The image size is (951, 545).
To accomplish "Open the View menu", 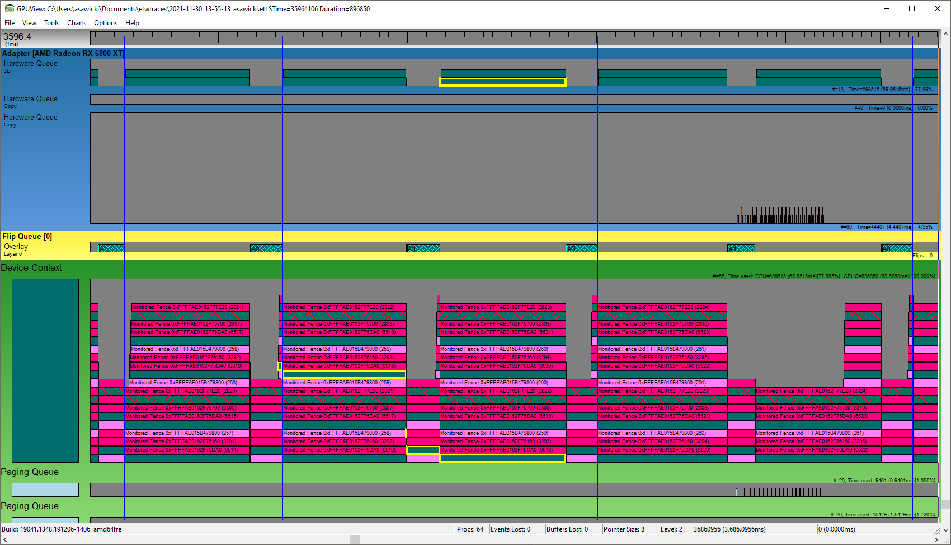I will click(29, 23).
